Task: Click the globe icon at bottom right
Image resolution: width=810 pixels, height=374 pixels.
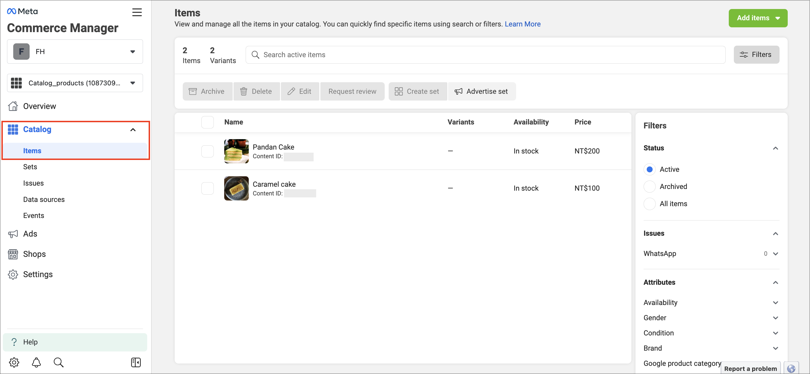Action: click(x=791, y=368)
